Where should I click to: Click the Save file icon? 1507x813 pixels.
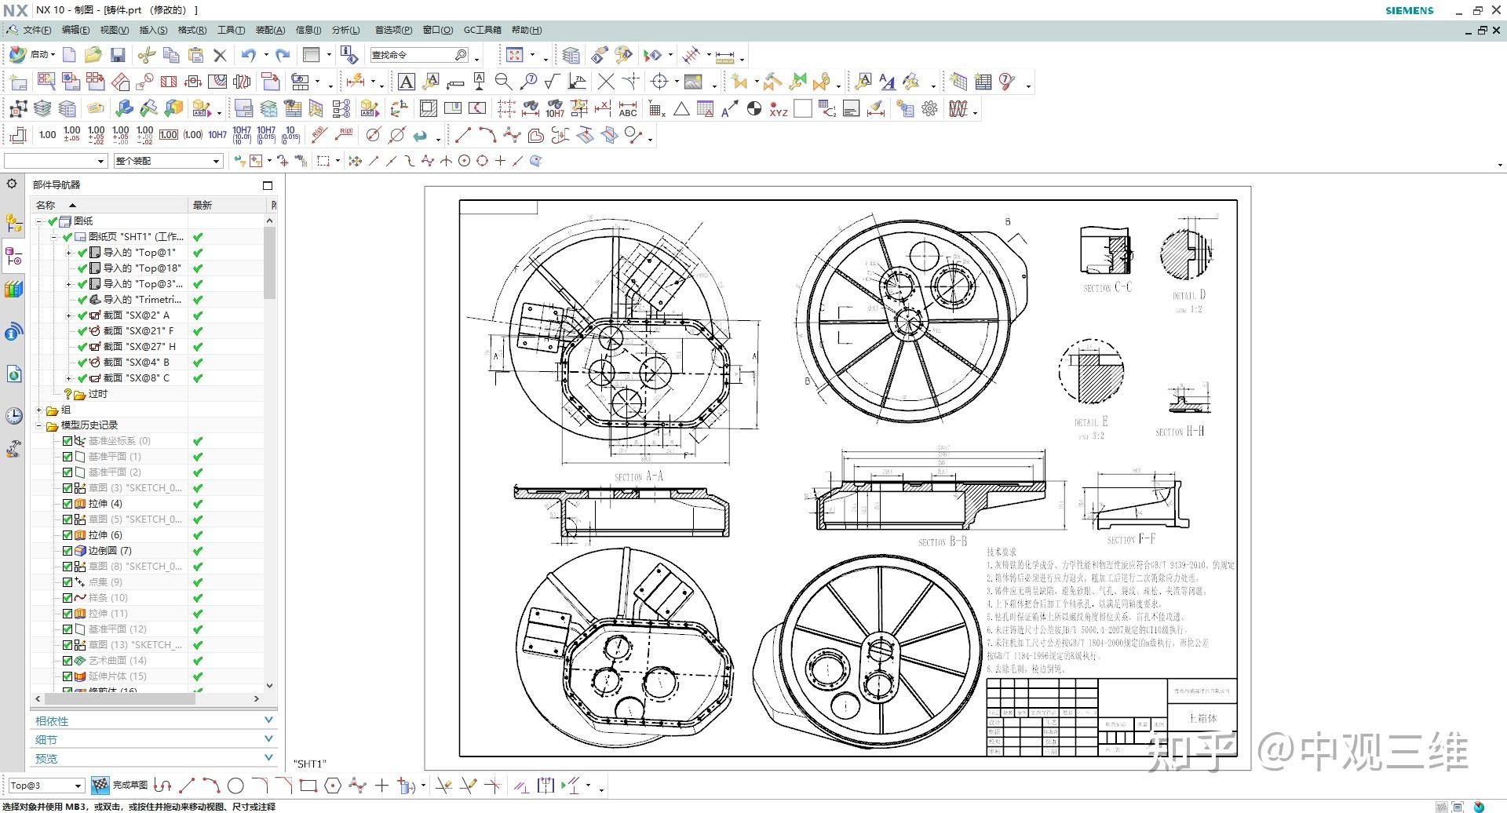pos(118,55)
